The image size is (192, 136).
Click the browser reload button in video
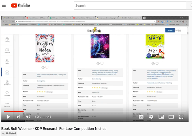pos(10,21)
